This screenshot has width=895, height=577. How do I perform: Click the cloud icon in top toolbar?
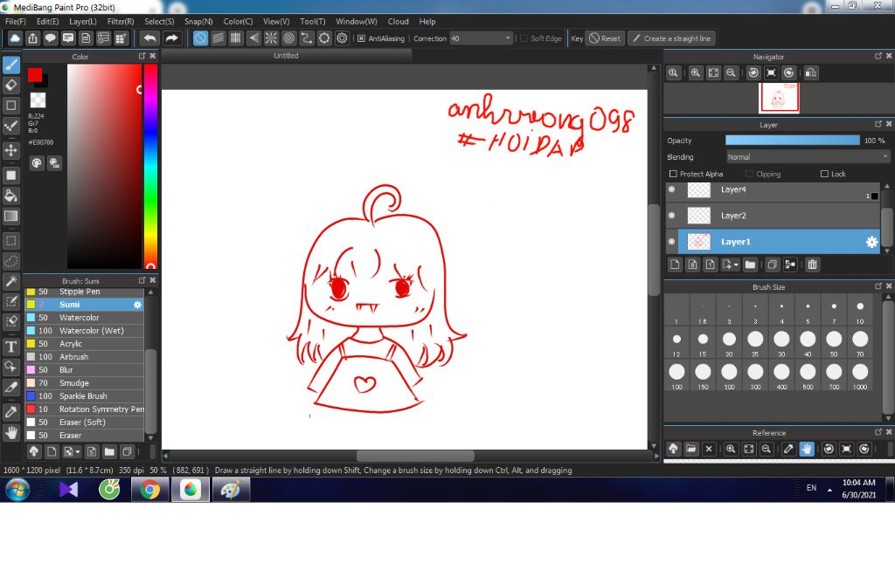tap(15, 38)
